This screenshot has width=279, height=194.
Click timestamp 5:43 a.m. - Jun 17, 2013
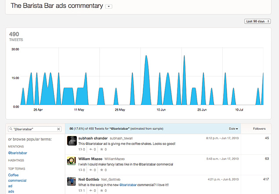click(x=223, y=159)
